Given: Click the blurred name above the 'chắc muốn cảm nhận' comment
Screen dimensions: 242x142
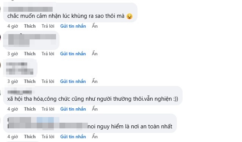Looking at the screenshot, I should tap(30, 9).
